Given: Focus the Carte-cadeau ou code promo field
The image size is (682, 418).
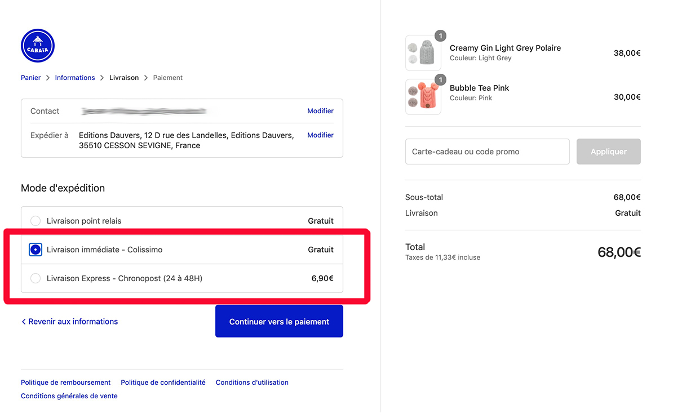Looking at the screenshot, I should [488, 152].
